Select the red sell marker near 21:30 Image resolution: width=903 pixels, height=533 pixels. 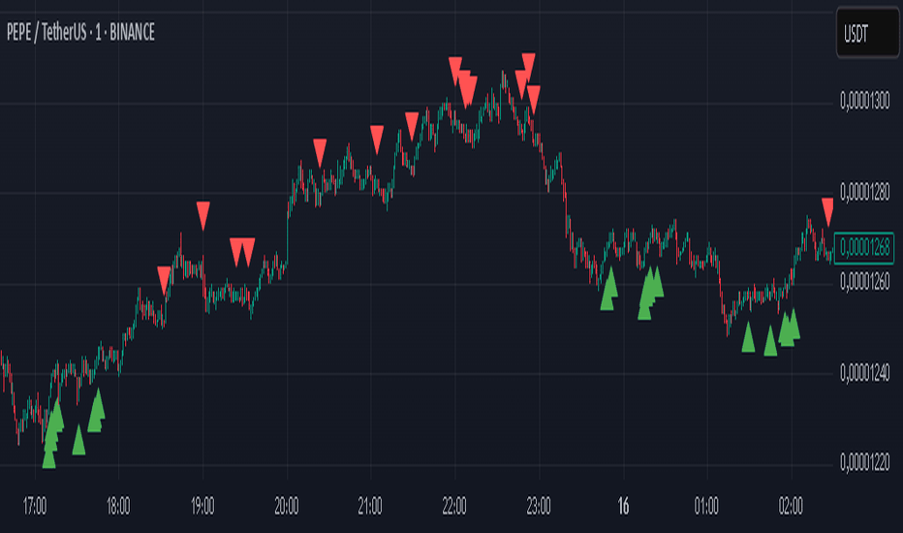point(412,127)
